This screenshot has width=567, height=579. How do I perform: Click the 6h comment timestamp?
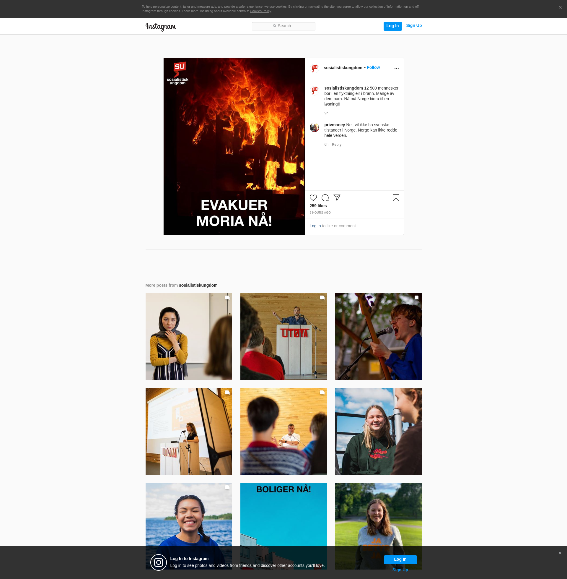pos(326,145)
